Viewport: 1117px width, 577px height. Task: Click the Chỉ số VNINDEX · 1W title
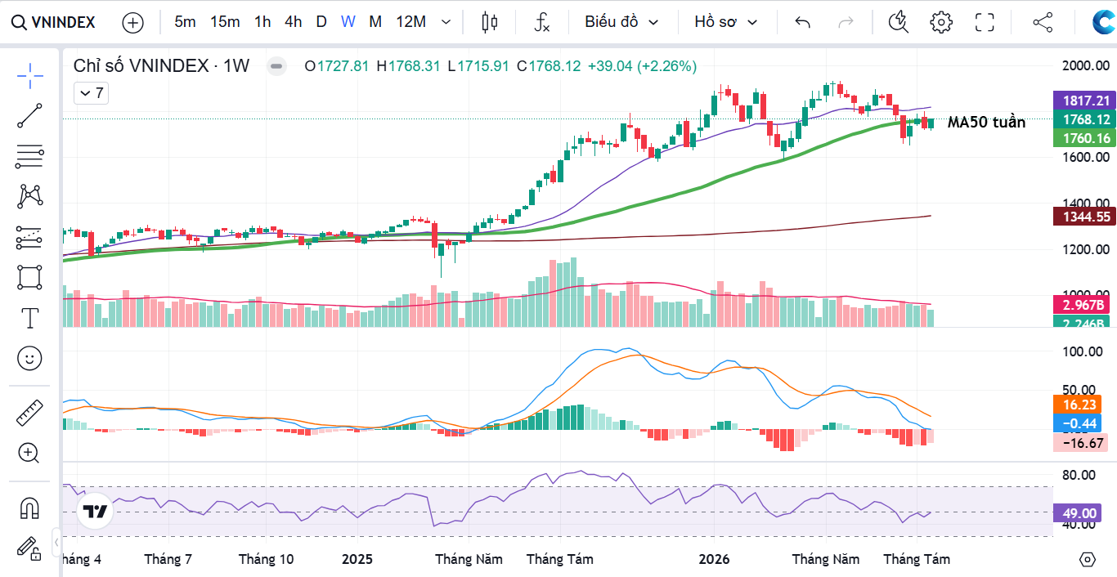162,66
